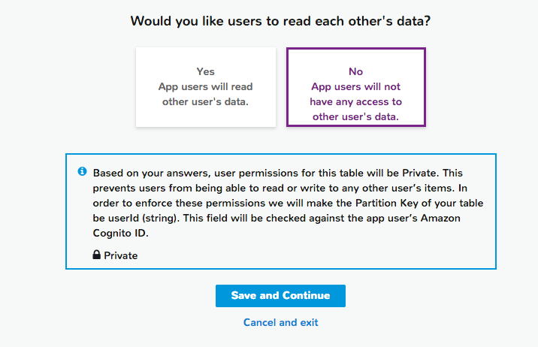538x347 pixels.
Task: Select the No option card
Action: [355, 87]
